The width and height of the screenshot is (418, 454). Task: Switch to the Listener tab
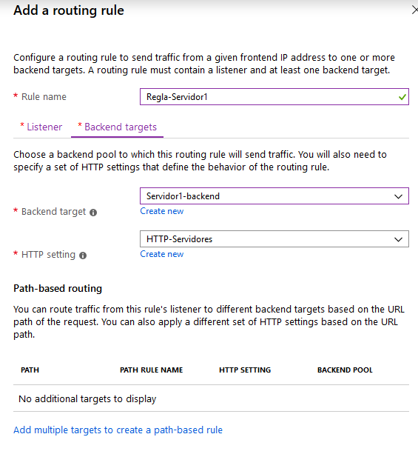(x=41, y=127)
